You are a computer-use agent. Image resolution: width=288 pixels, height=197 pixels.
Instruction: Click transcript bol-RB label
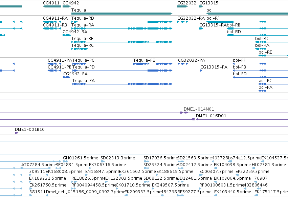point(234,25)
